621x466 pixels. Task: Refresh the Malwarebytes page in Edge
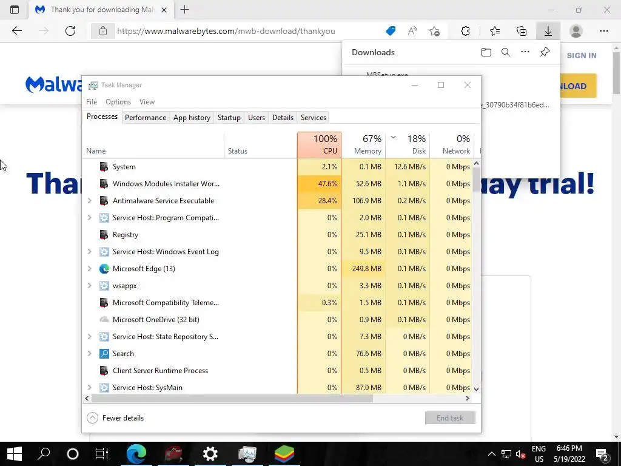click(x=70, y=31)
